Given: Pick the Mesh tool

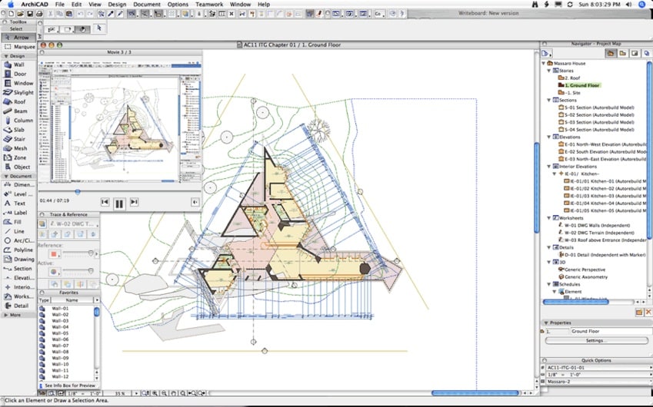Looking at the screenshot, I should point(18,148).
